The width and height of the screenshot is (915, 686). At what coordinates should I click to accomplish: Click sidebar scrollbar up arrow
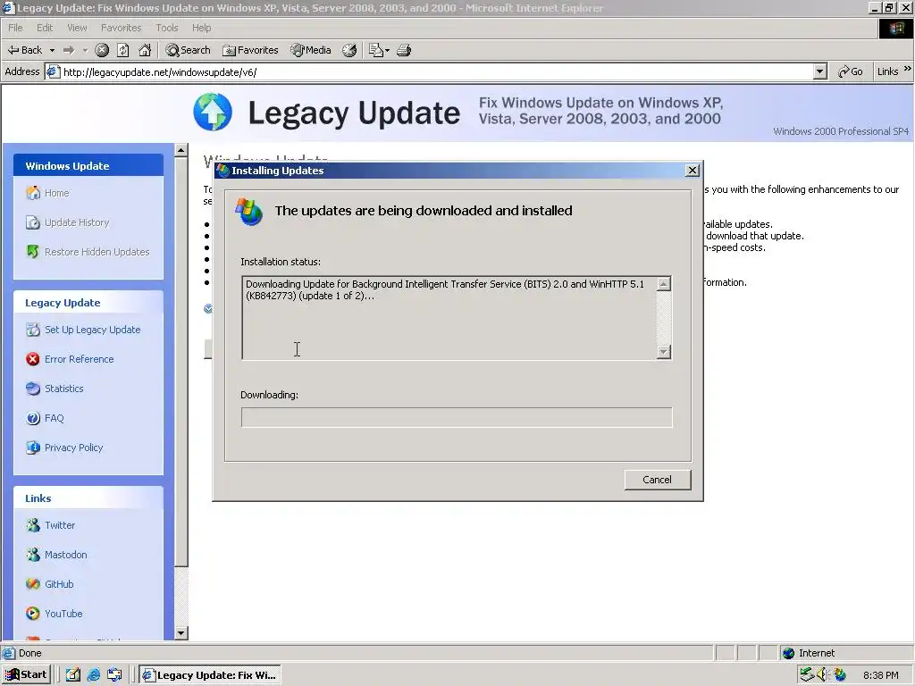180,150
